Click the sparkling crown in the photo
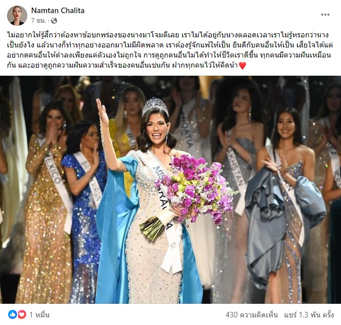This screenshot has height=325, width=341. 155,107
